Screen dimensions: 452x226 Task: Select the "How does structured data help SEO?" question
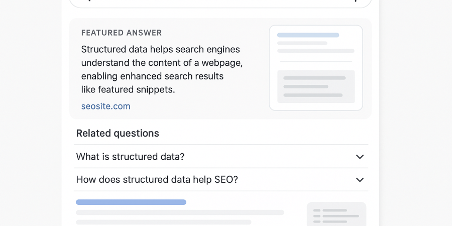coord(157,180)
